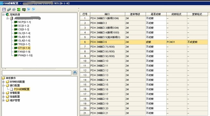The image size is (210, 116).
Task: Click the 成帧 cell in row 6
Action: coord(156,42)
